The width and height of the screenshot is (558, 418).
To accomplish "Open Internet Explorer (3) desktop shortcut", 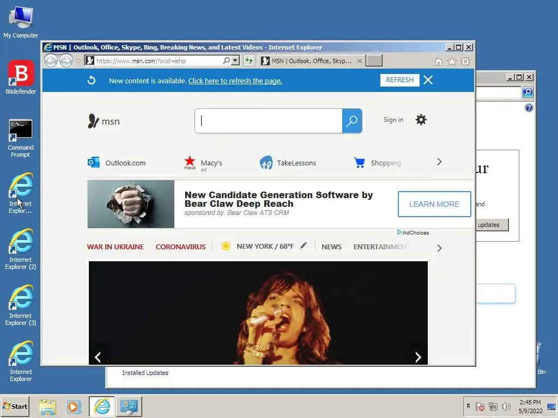I will 21,306.
